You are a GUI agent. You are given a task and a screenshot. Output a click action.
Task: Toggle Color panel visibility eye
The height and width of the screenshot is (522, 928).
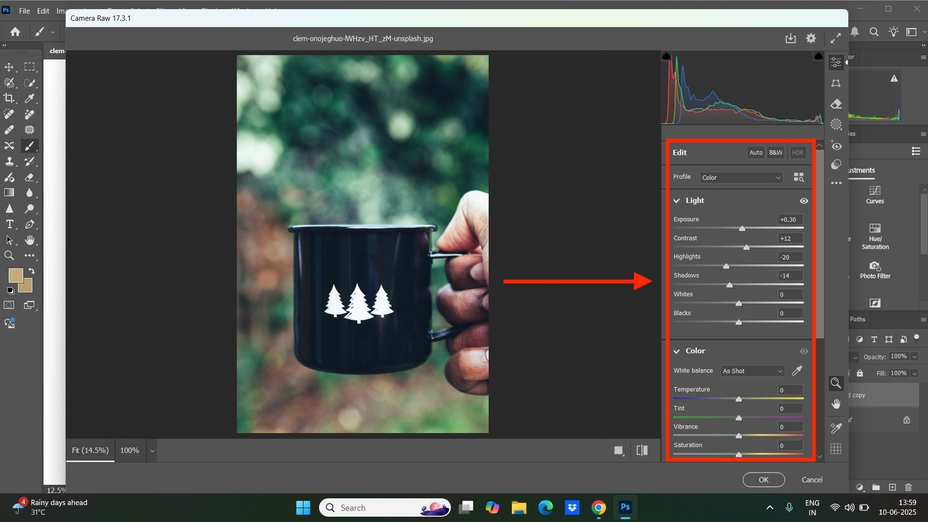pos(804,351)
